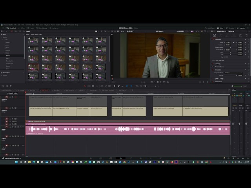
Task: Toggle the Linked Selection chain icon
Action: (118, 86)
